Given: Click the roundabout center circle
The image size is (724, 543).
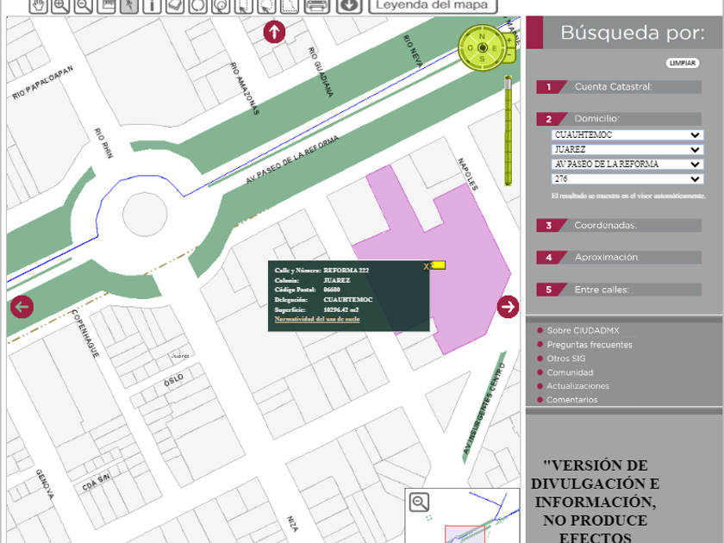Looking at the screenshot, I should (145, 215).
